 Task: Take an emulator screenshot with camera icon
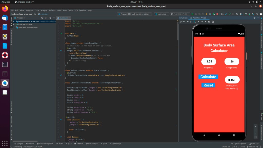click(x=209, y=22)
